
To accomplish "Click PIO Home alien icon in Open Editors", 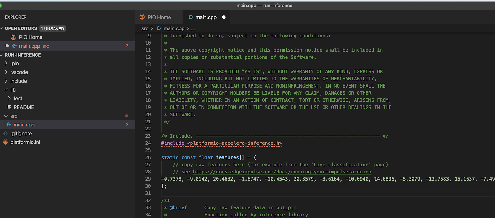I will (13, 37).
